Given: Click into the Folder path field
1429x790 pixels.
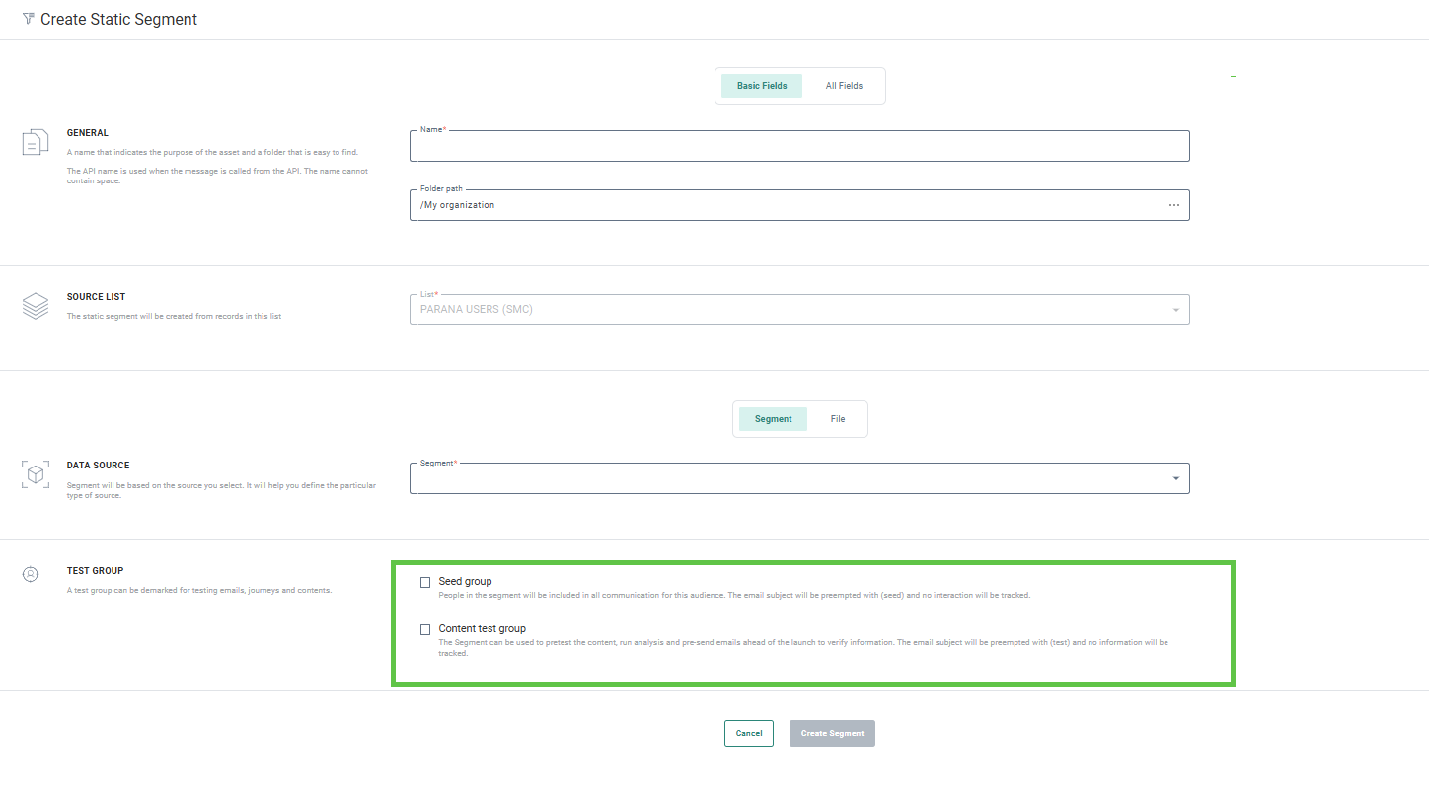Looking at the screenshot, I should click(785, 205).
